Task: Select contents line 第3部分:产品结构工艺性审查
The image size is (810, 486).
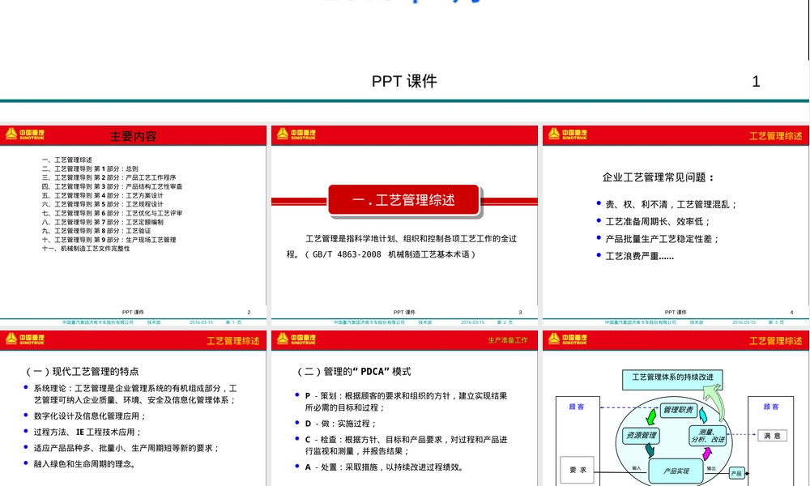Action: pos(112,186)
